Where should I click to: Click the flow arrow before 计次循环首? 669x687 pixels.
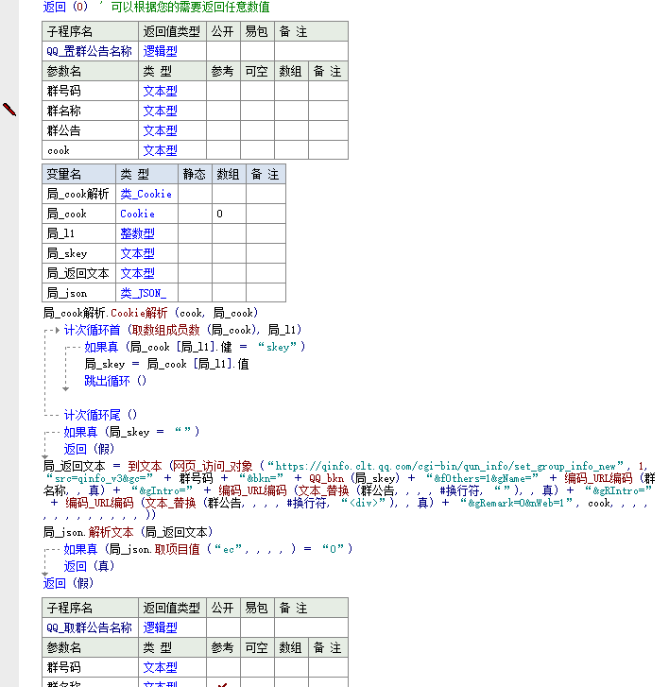(56, 330)
